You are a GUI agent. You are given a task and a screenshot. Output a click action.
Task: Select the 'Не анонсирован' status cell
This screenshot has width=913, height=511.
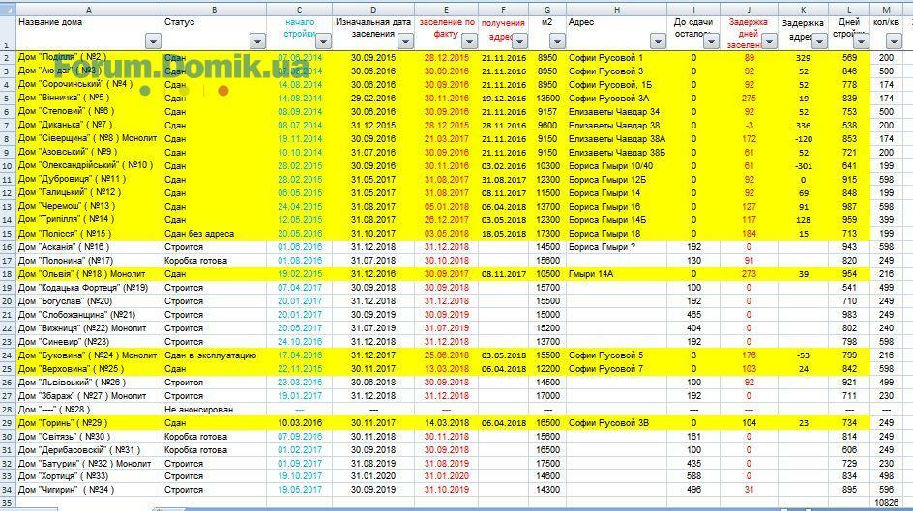pyautogui.click(x=215, y=410)
